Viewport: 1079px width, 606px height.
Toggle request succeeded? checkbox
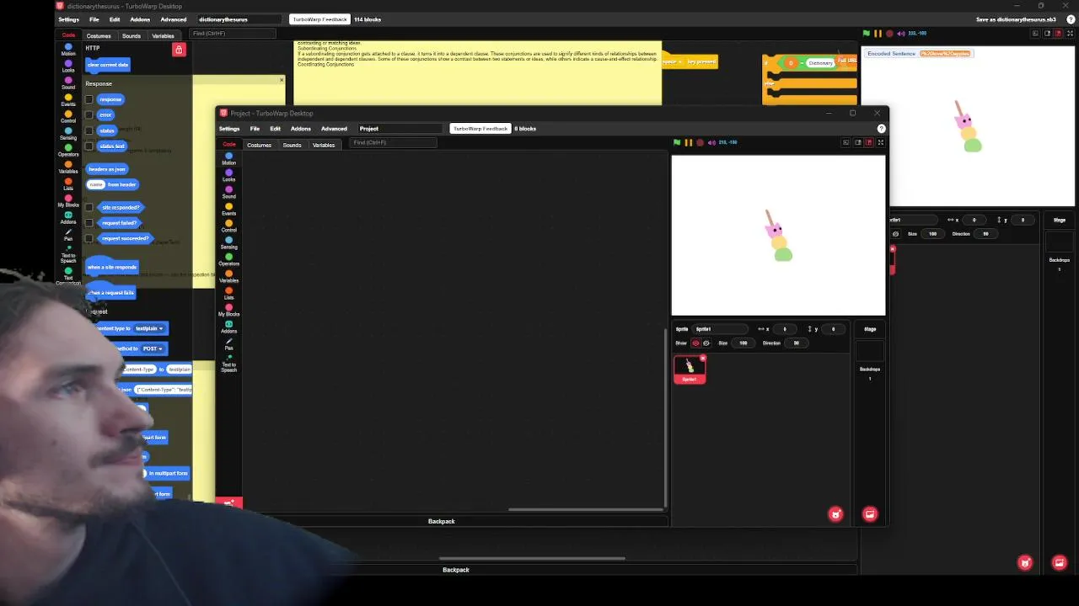pos(89,238)
